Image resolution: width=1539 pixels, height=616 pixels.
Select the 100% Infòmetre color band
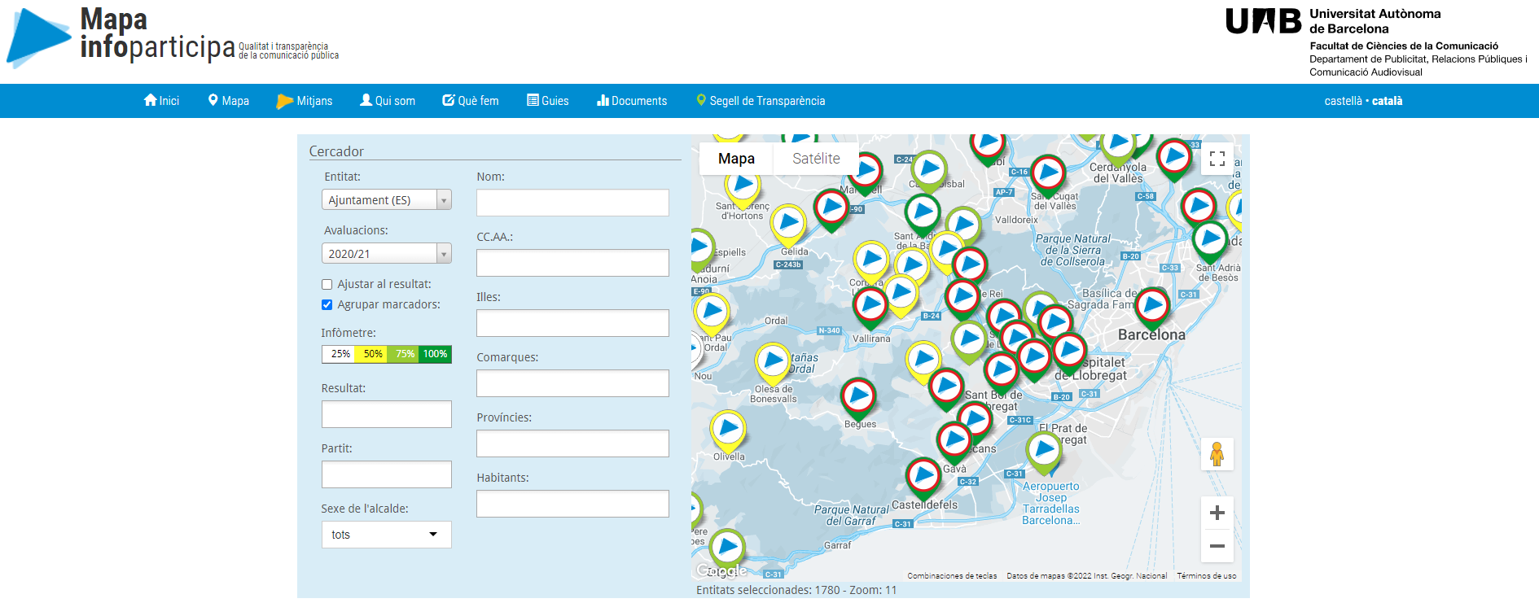tap(435, 354)
